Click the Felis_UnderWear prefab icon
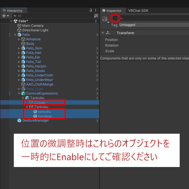 (x=23, y=80)
